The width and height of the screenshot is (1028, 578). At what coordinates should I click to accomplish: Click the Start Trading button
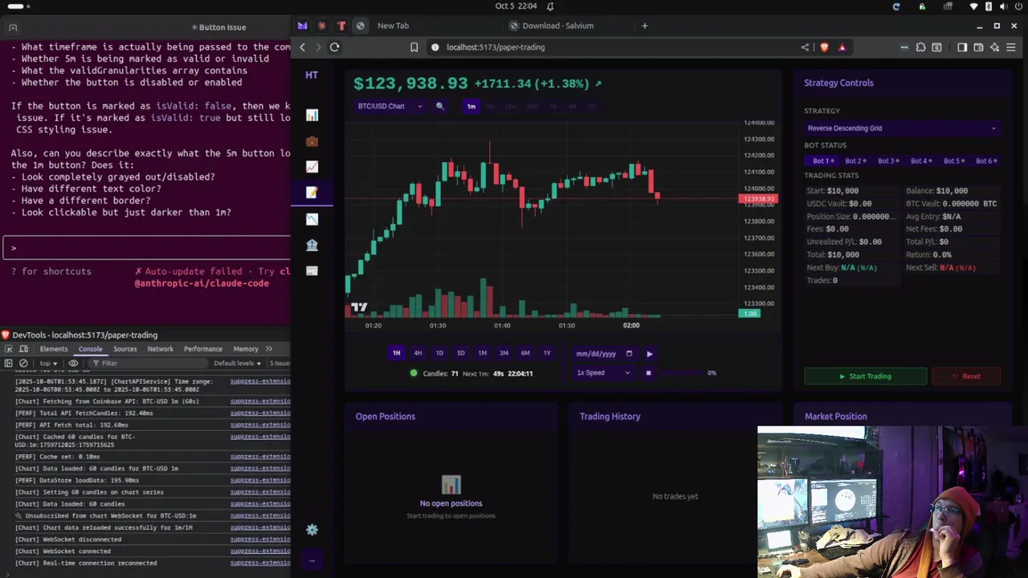click(x=866, y=377)
